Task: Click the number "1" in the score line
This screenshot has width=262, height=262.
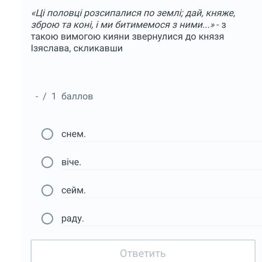Action: (x=54, y=96)
